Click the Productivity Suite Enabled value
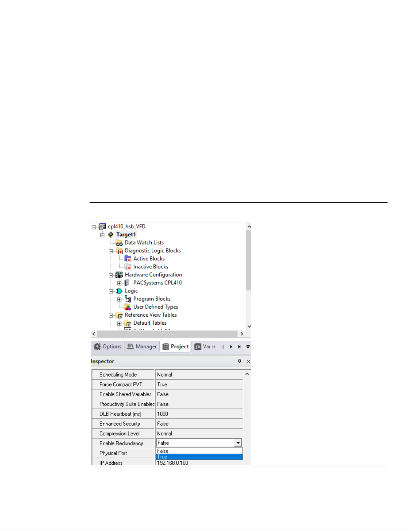 (199, 404)
